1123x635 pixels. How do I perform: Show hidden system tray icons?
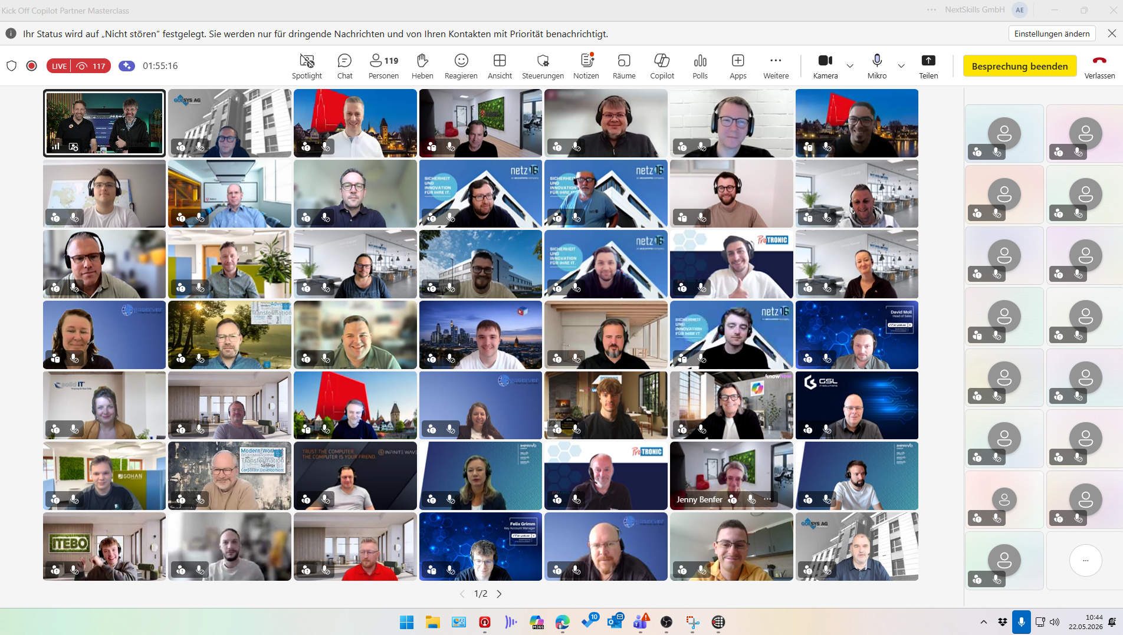click(x=983, y=622)
